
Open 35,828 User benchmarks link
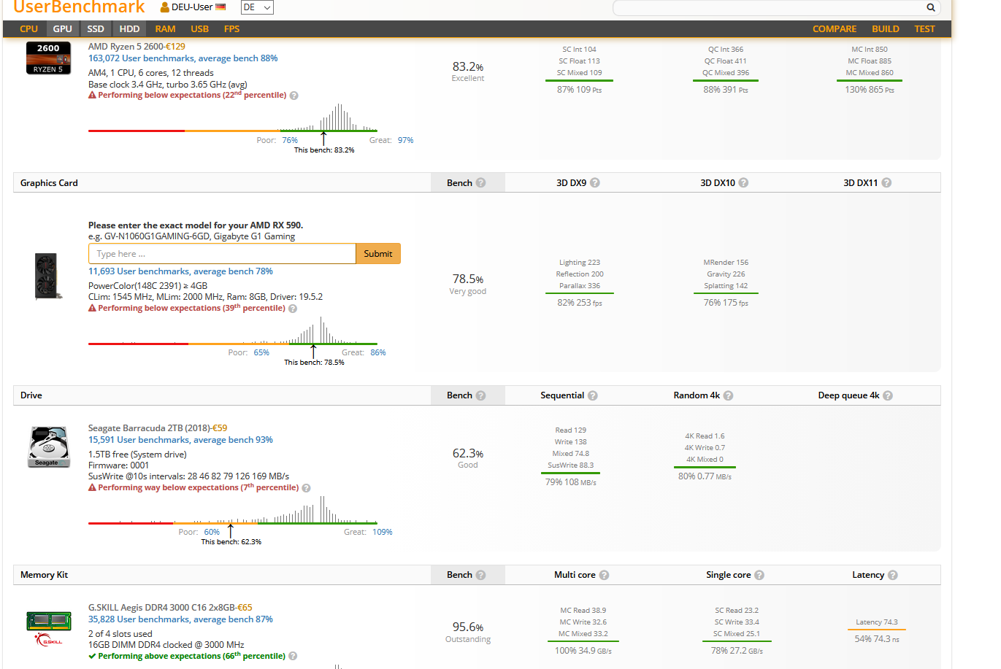(x=180, y=619)
